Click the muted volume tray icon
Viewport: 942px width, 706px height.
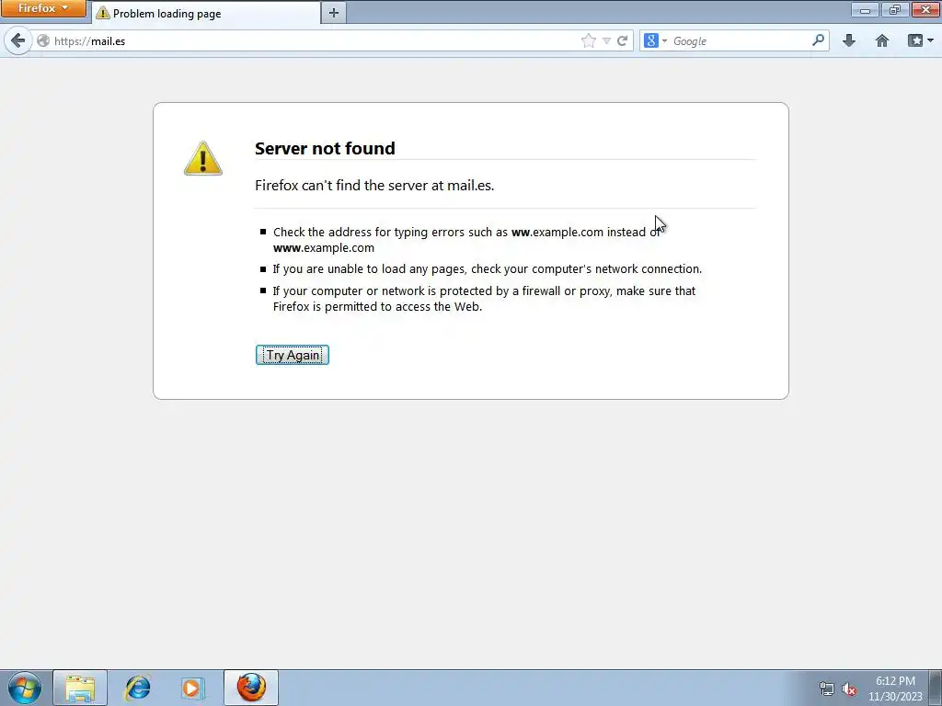click(x=849, y=689)
